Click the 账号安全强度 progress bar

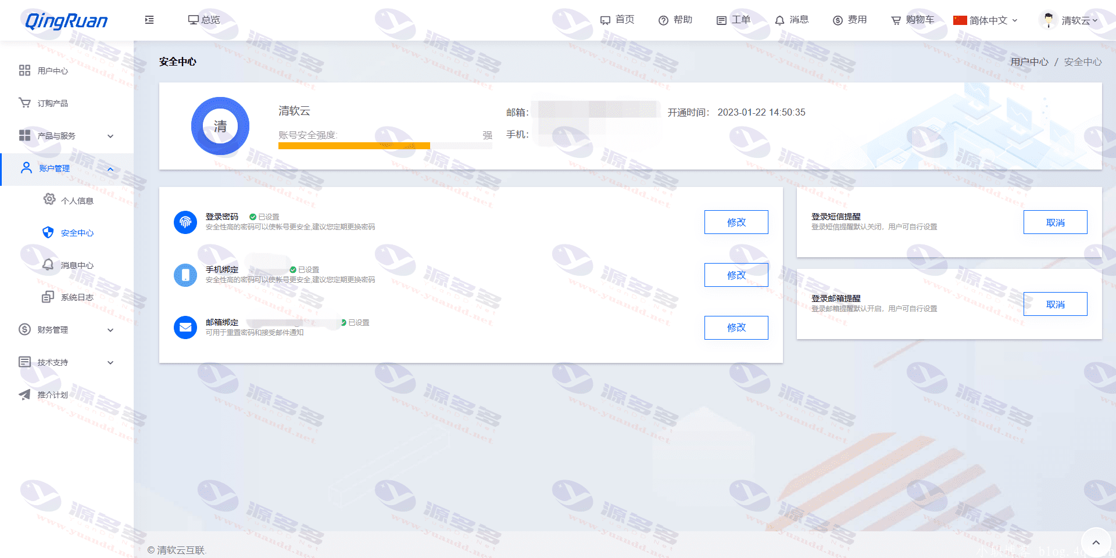[385, 146]
